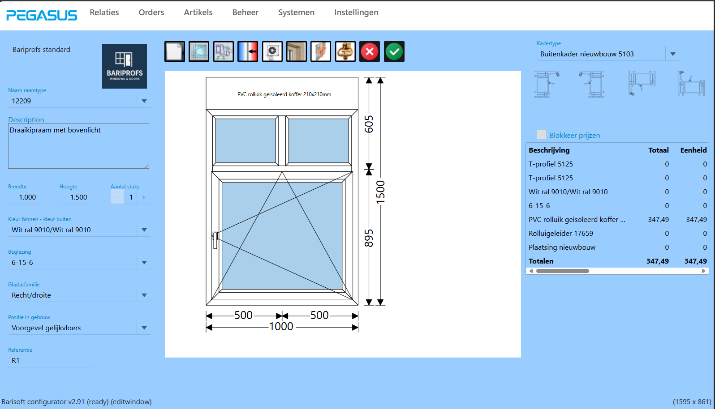
Task: Click the Totaal column header
Action: (x=659, y=150)
